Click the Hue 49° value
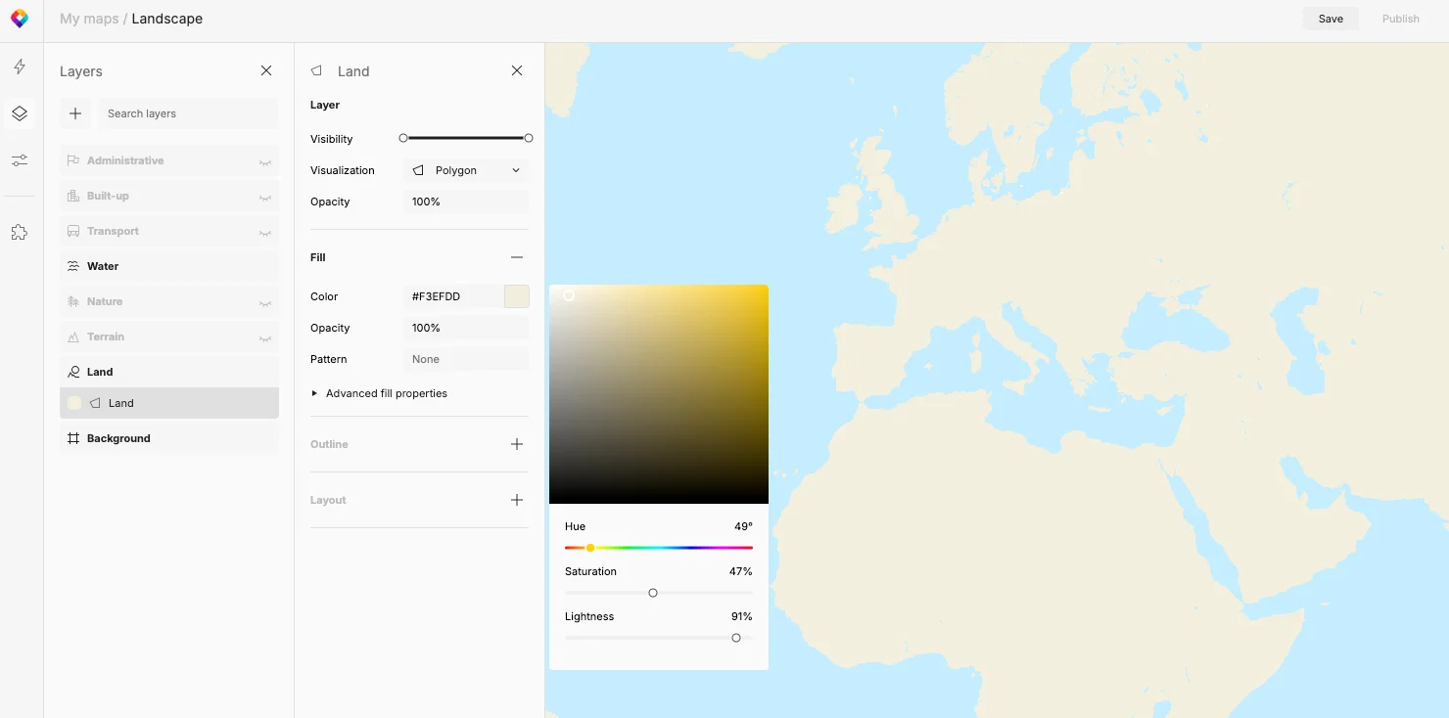Screen dimensions: 1449x718 [743, 526]
